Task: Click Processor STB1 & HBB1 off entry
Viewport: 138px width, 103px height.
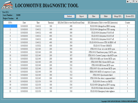Action: [103, 42]
